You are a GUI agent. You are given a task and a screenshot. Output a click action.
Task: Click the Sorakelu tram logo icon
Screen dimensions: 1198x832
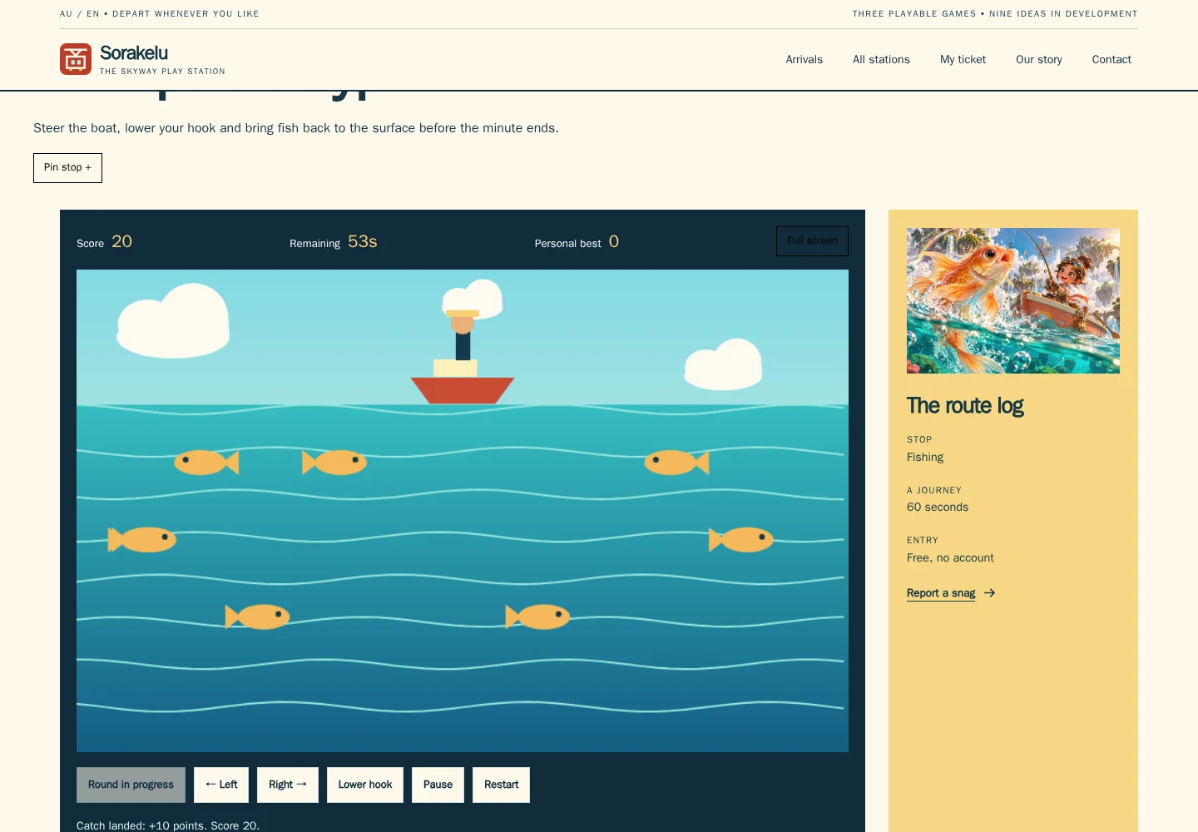coord(76,59)
